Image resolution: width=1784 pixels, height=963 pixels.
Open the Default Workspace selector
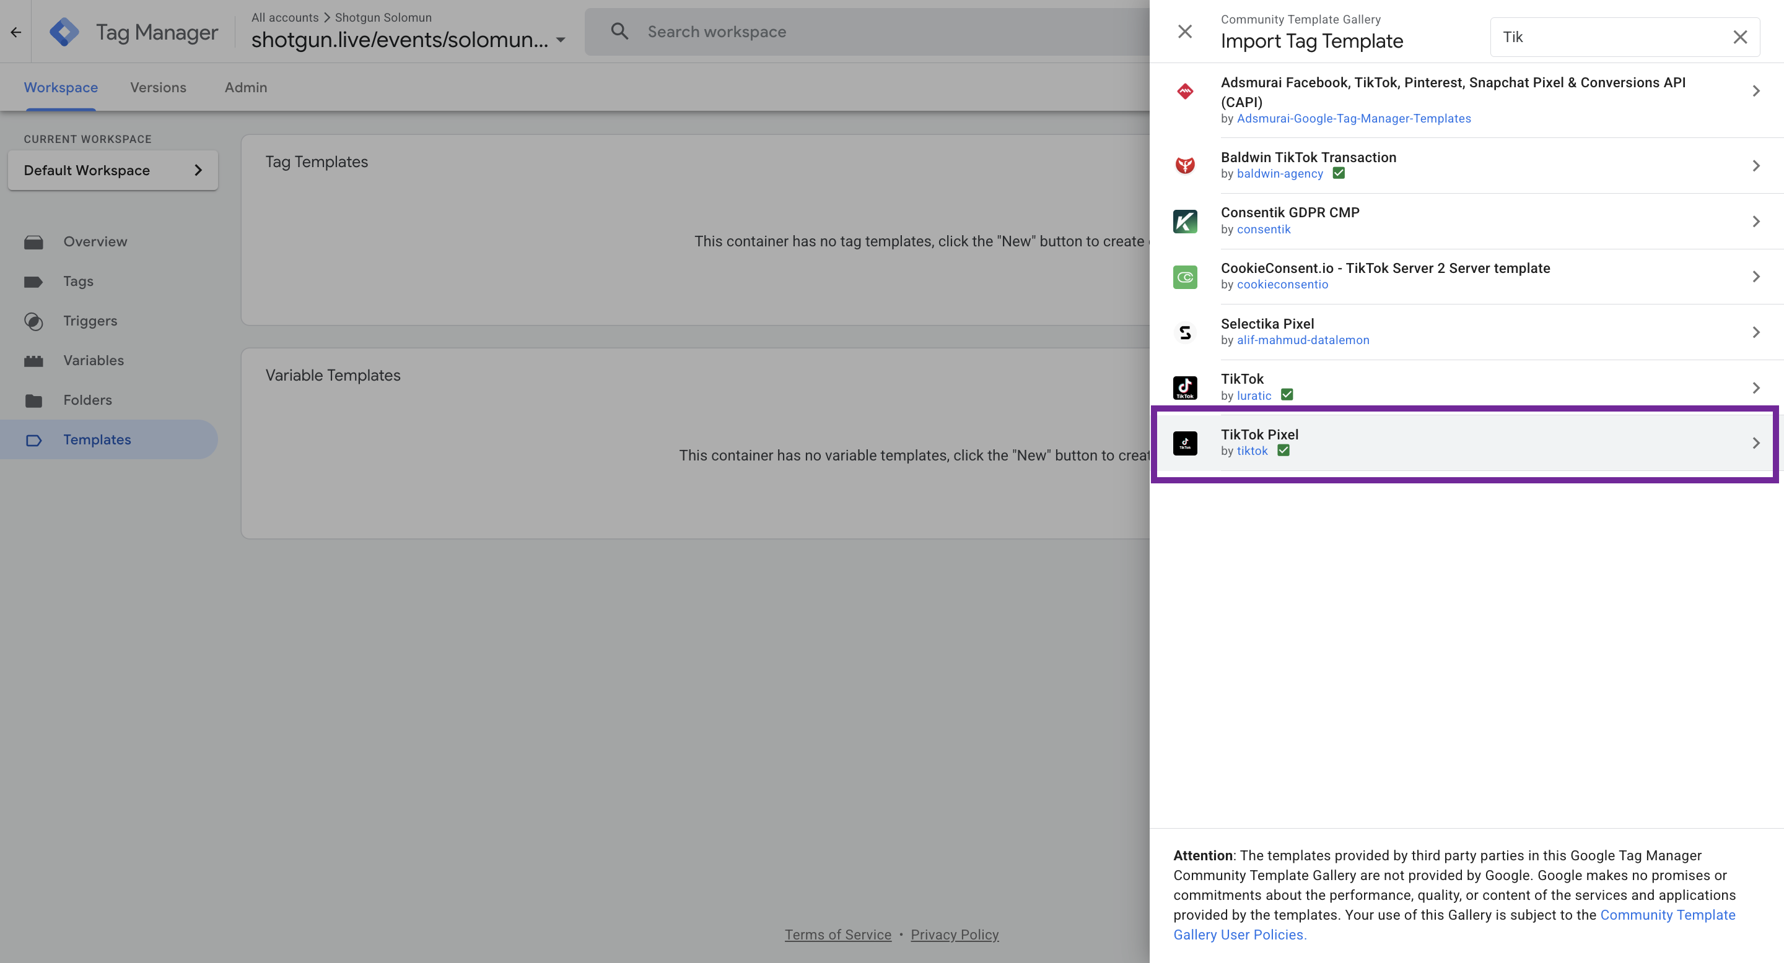click(113, 170)
